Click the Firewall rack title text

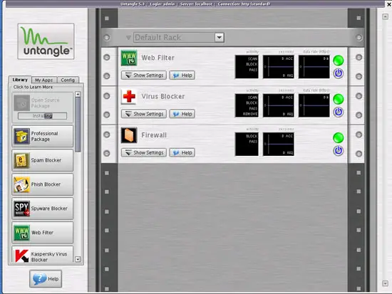[x=154, y=135]
